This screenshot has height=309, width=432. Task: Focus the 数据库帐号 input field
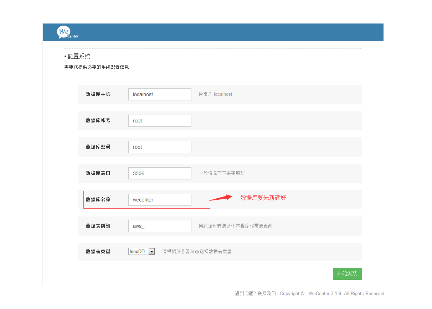[160, 121]
